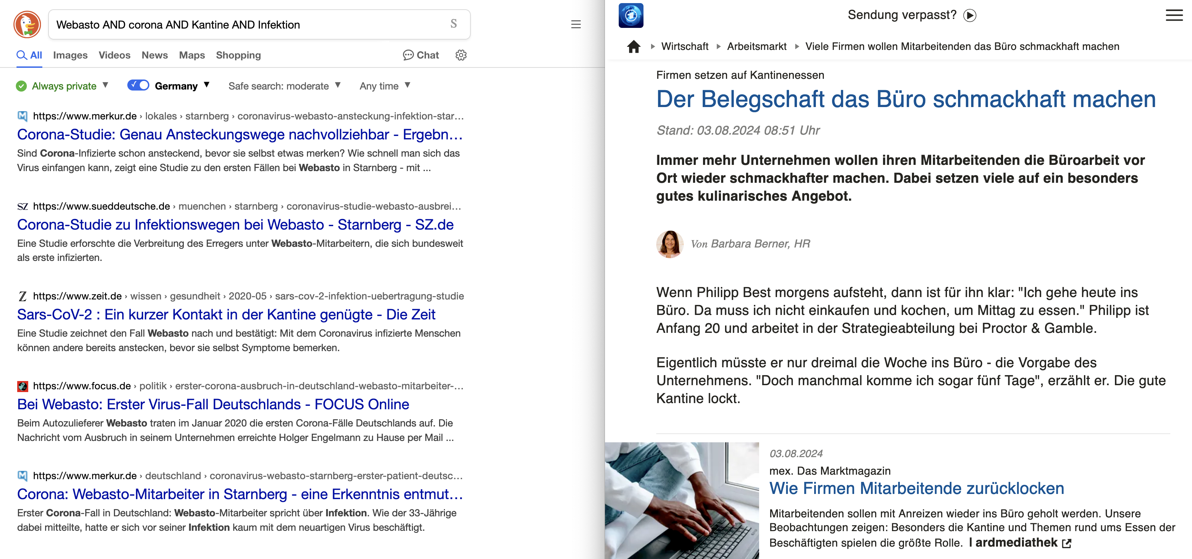The image size is (1192, 559).
Task: Click the tagesschau logo icon
Action: coord(631,15)
